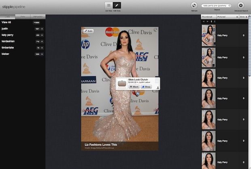
Task: Remove the 'timberlake' list with its X
Action: click(42, 48)
